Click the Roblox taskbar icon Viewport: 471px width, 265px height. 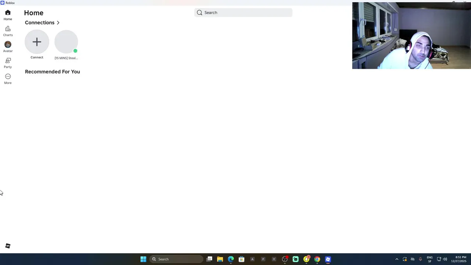click(x=328, y=259)
